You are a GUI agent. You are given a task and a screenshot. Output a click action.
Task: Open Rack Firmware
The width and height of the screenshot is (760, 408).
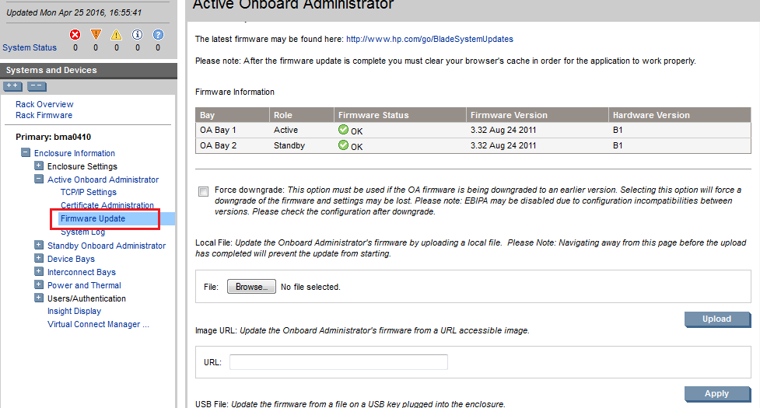click(x=44, y=115)
